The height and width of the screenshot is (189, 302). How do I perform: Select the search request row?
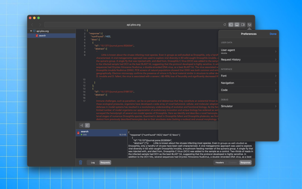coord(102,133)
